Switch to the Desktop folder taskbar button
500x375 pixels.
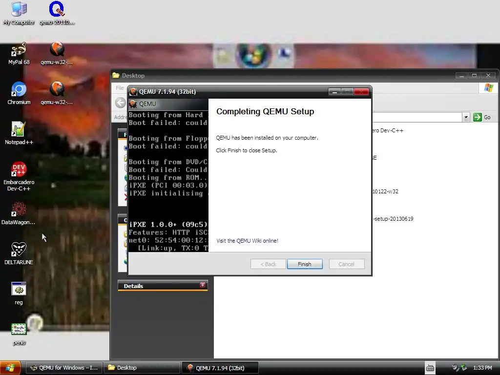tap(142, 368)
